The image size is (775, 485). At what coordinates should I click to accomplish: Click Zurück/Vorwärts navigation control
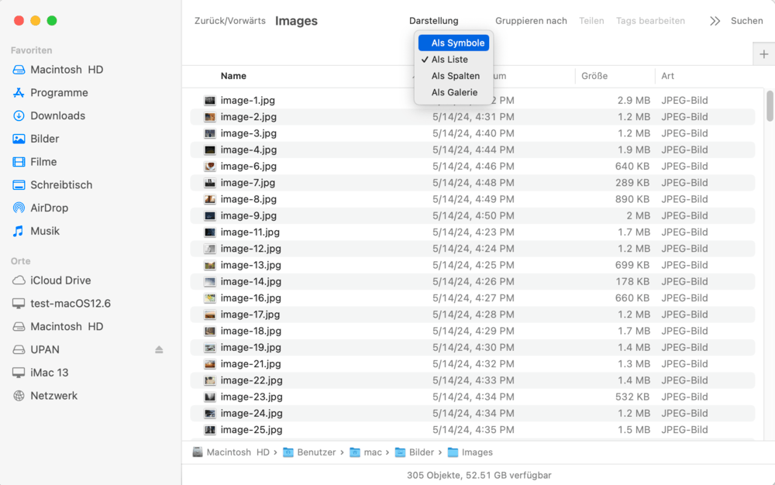pyautogui.click(x=230, y=21)
